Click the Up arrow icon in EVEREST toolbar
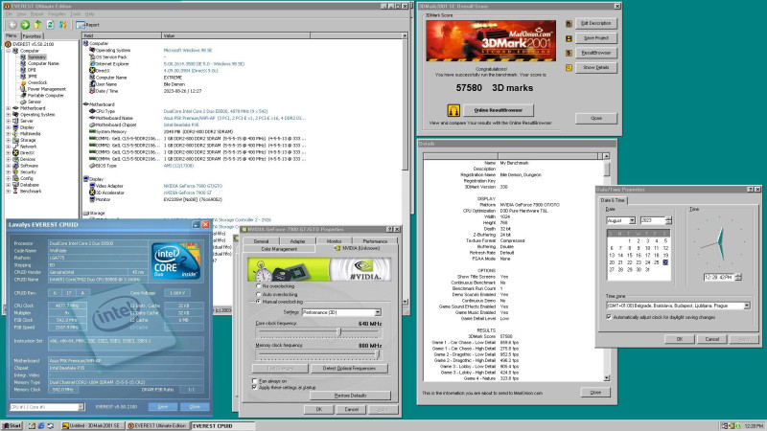767x431 pixels. click(37, 25)
